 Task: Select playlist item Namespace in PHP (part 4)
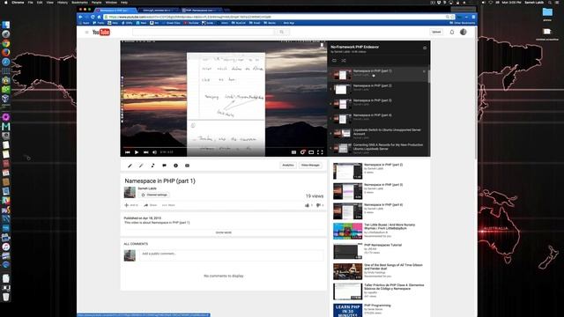tap(378, 118)
